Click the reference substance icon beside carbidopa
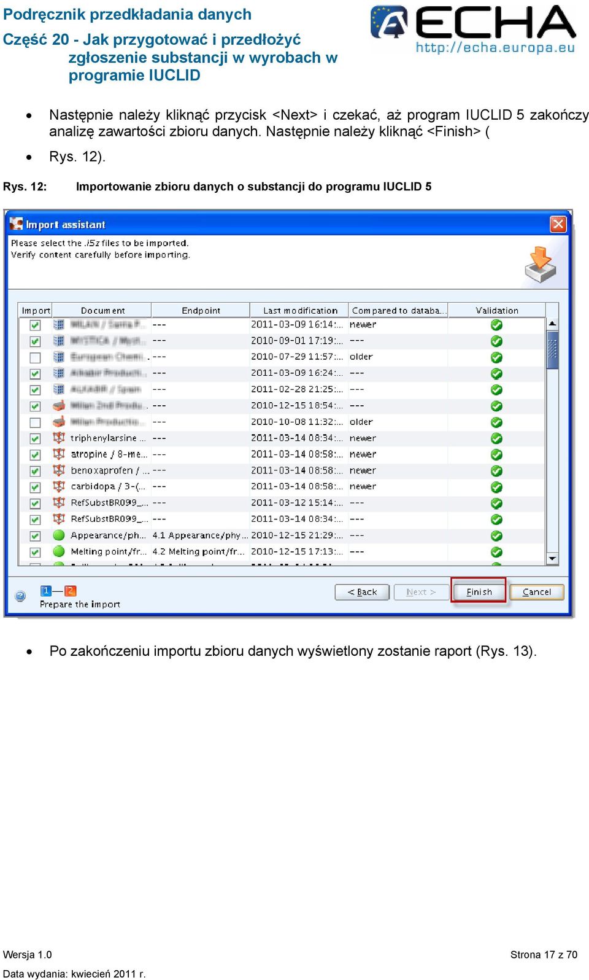The width and height of the screenshot is (589, 980). [59, 486]
